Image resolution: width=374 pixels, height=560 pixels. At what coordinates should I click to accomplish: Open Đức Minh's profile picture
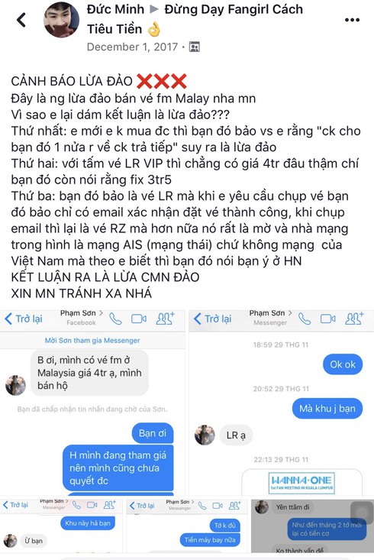61,20
